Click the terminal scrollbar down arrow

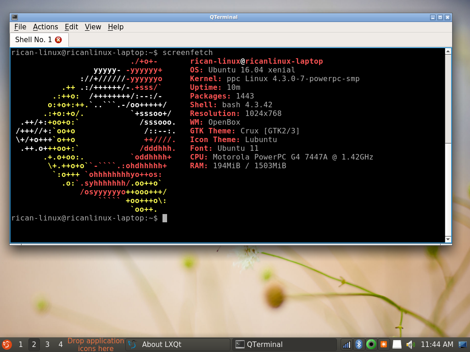click(448, 239)
